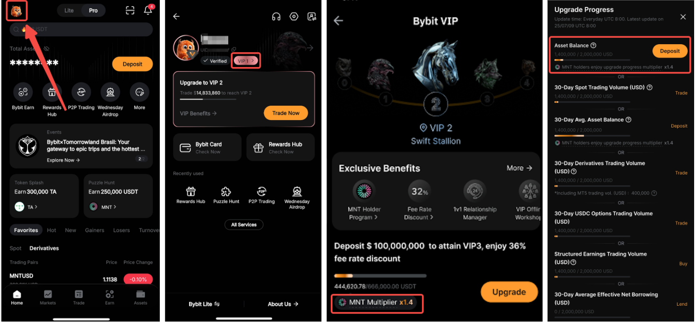Screen dimensions: 696x322
Task: Open the P2P Trading shortcut icon
Action: [81, 92]
